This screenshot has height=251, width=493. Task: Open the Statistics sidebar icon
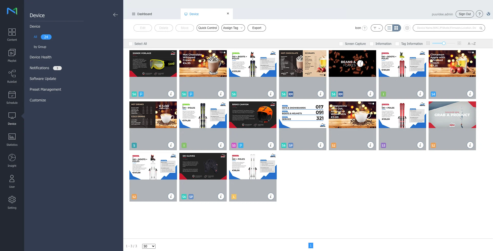click(x=12, y=139)
